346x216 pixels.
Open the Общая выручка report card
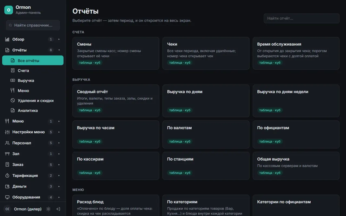pos(296,166)
